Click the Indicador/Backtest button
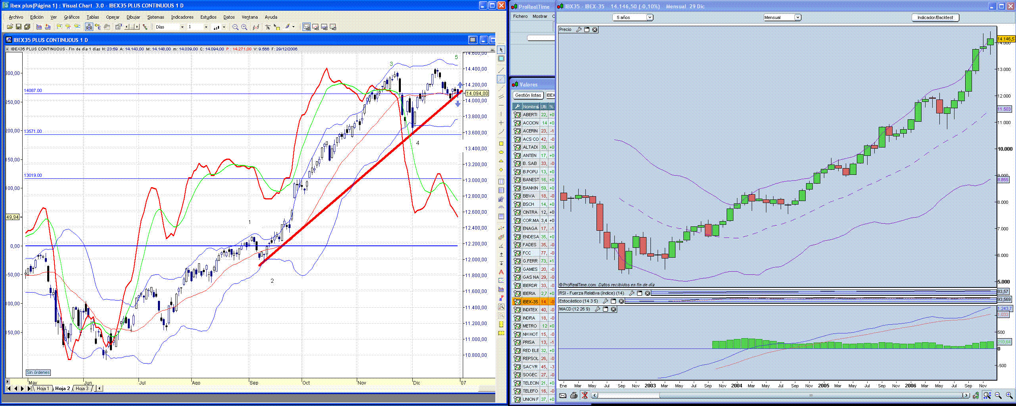 tap(935, 17)
